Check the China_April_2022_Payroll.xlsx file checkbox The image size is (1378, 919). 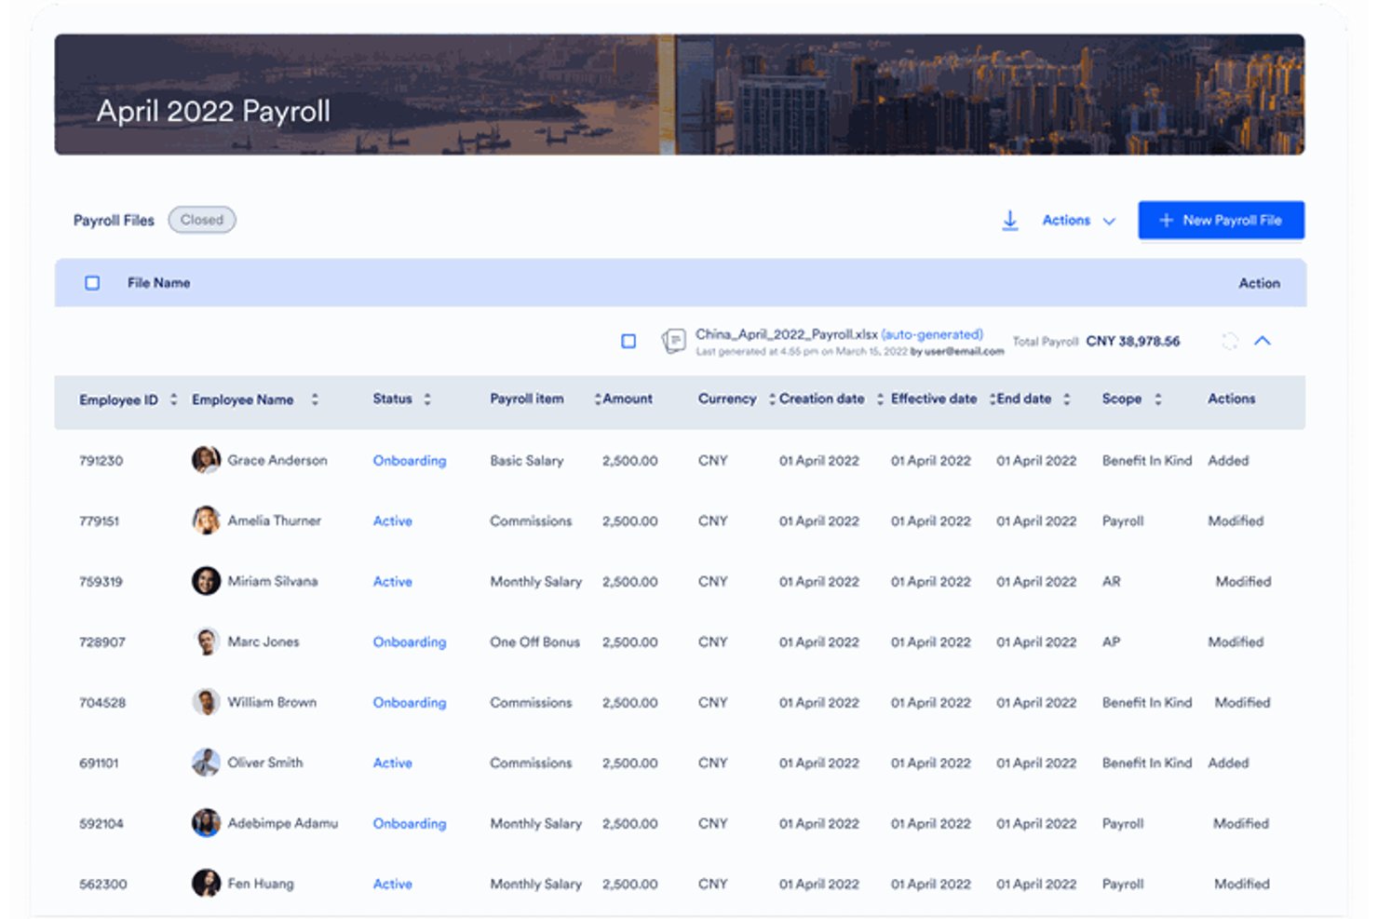point(628,342)
